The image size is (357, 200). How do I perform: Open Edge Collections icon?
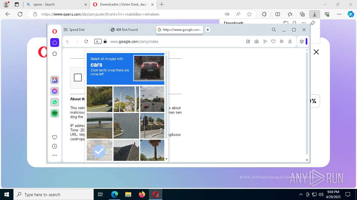coord(302,14)
